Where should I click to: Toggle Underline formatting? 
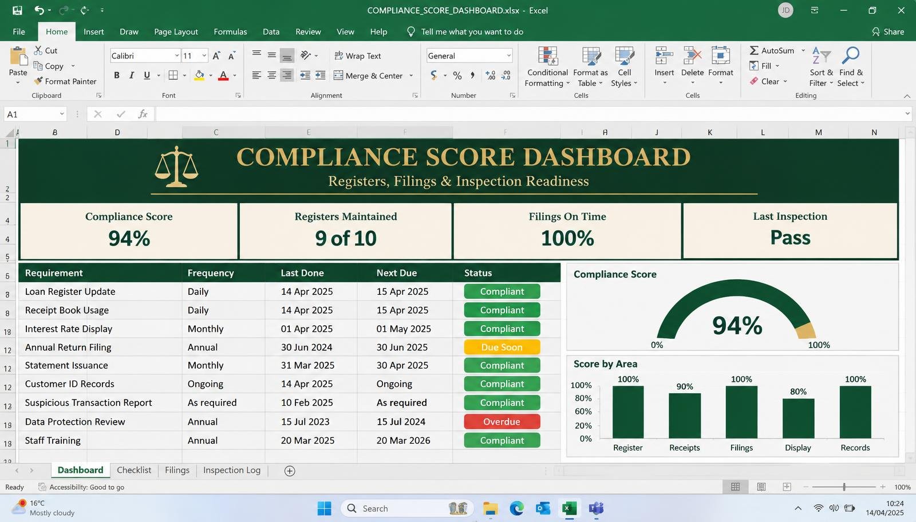coord(147,75)
